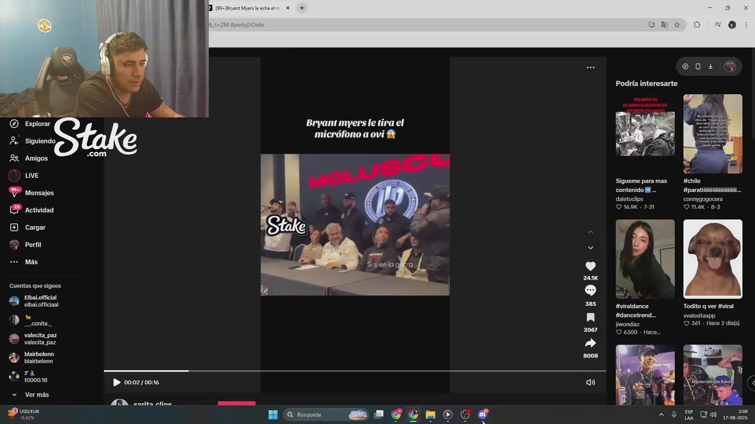Open the Todito q ver #viral thumbnail
Screen dimensions: 755x424
click(713, 259)
